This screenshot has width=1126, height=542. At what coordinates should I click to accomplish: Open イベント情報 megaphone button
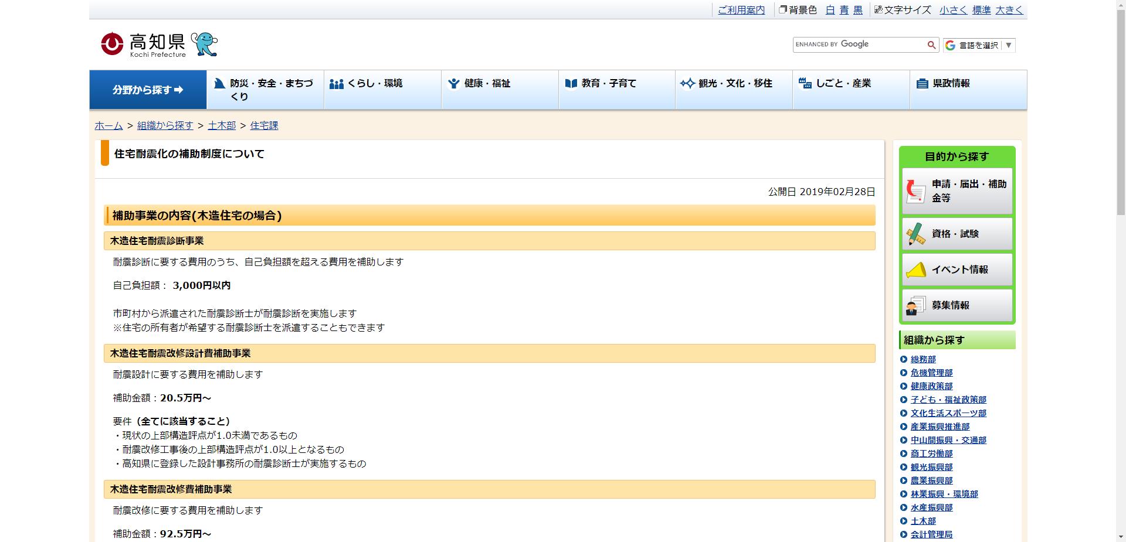pyautogui.click(x=957, y=270)
